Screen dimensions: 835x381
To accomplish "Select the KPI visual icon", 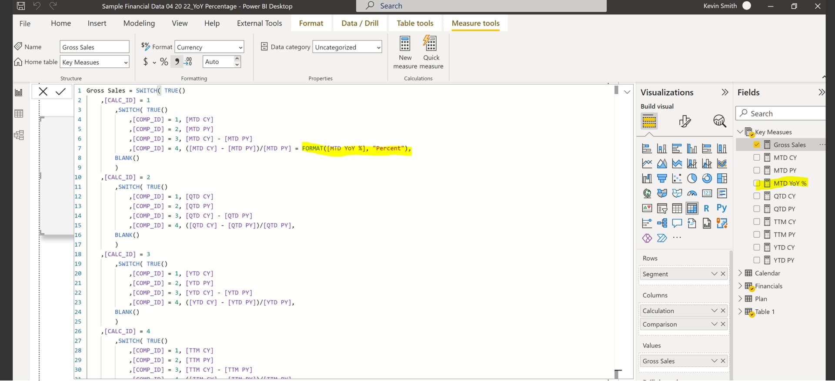I will pos(647,209).
